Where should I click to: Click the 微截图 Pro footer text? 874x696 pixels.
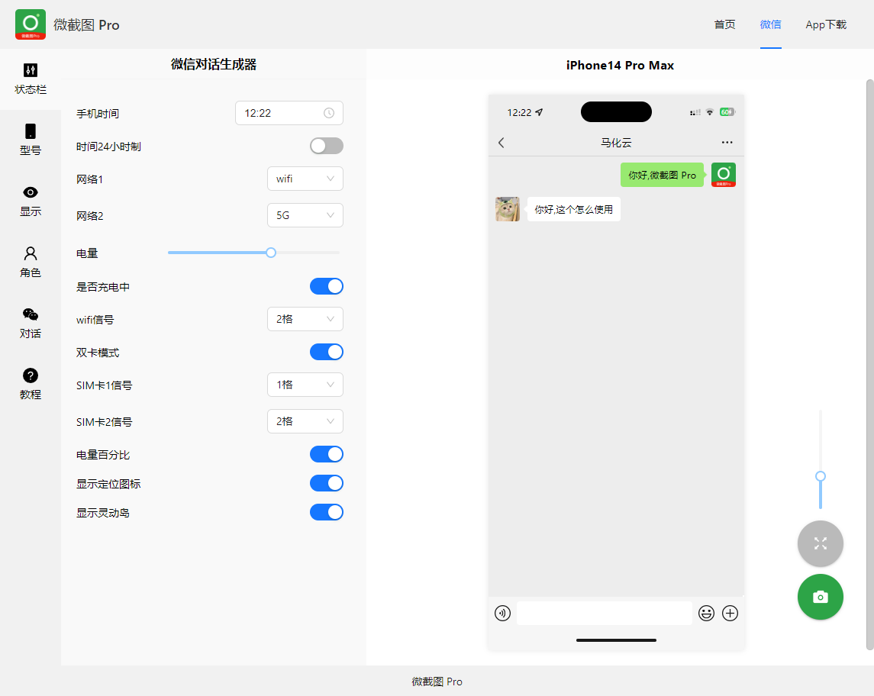[437, 681]
